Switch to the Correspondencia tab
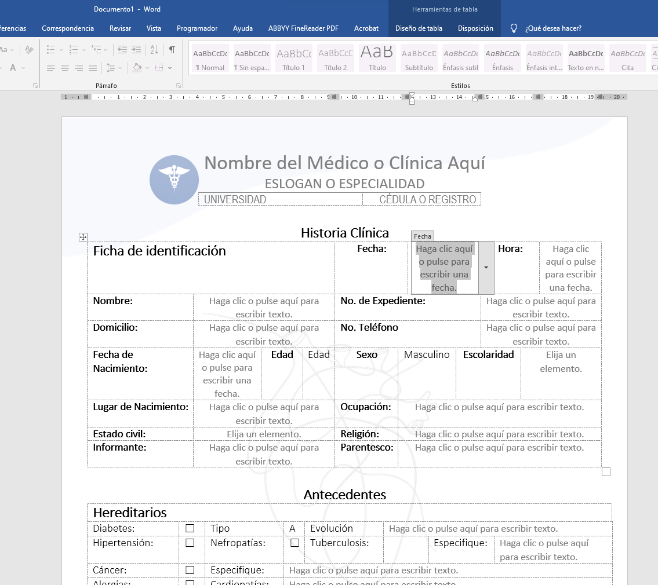 click(x=68, y=28)
